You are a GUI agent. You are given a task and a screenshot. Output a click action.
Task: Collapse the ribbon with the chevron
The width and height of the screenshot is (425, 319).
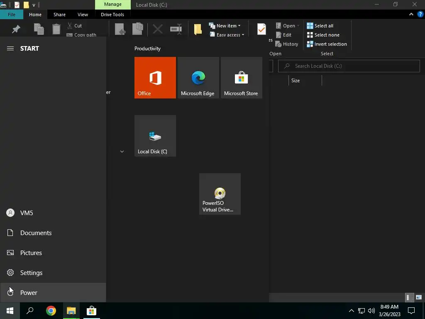click(411, 14)
